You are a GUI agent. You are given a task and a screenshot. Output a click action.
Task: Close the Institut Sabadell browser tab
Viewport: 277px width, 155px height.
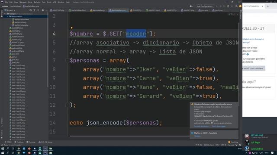click(x=262, y=6)
